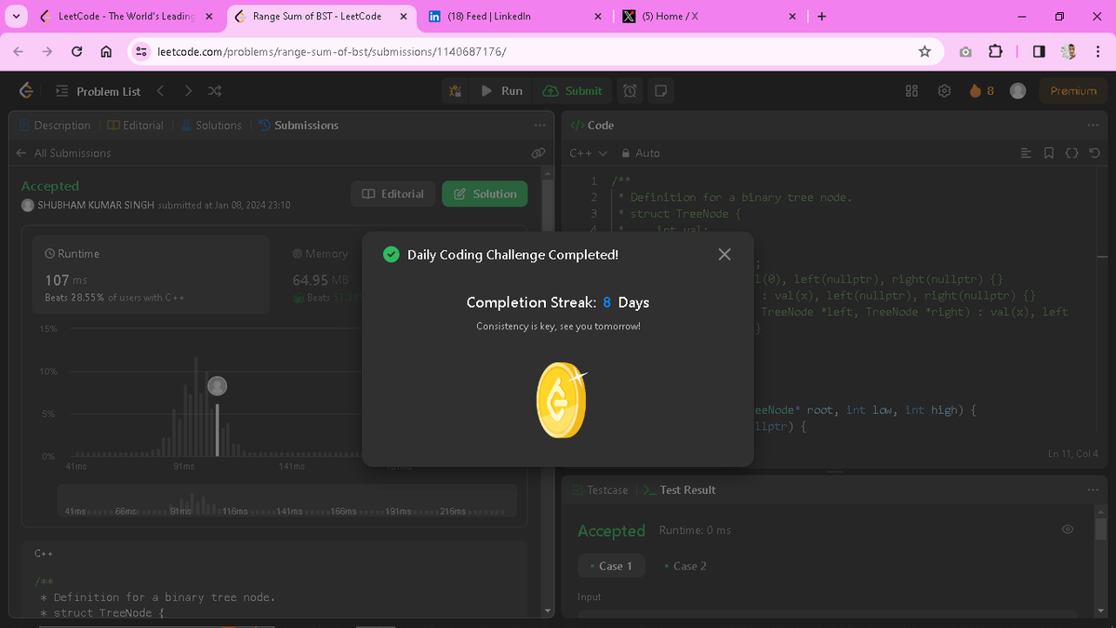Toggle the browser side panel
This screenshot has height=628, width=1116.
(x=1039, y=52)
